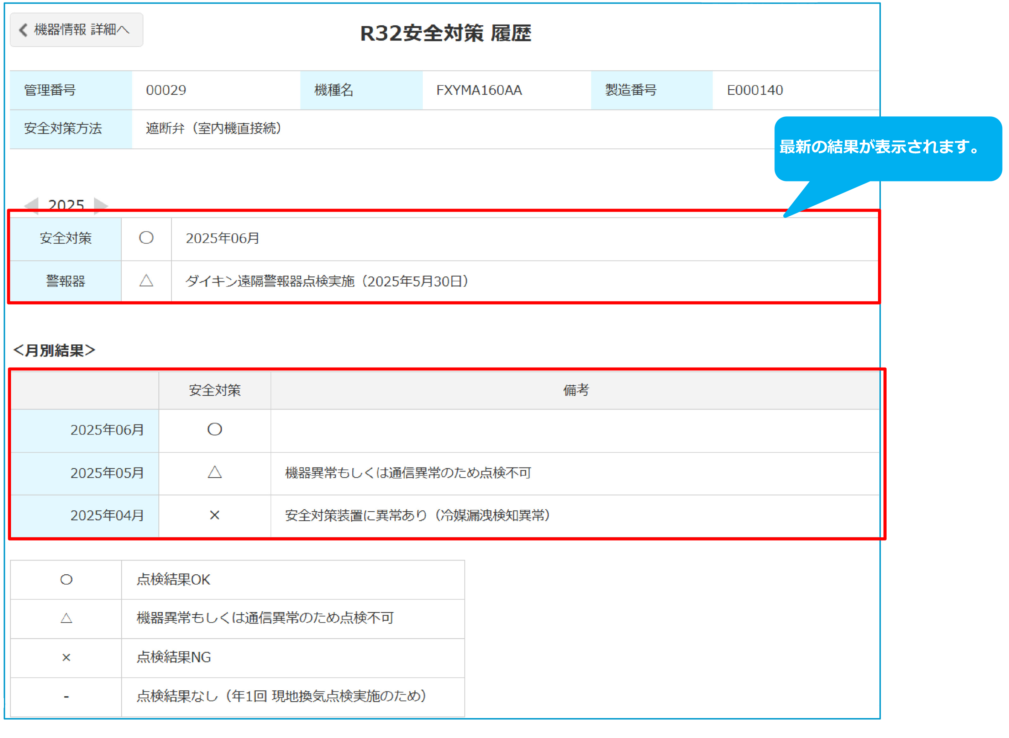Go to next year with right arrow
This screenshot has width=1009, height=738.
click(101, 206)
